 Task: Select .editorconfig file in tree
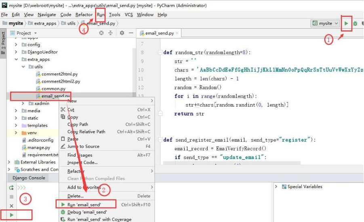click(38, 140)
